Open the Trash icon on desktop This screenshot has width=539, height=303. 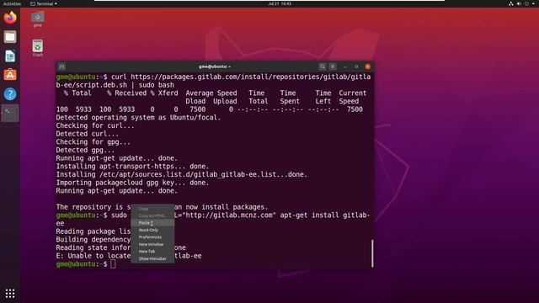click(37, 48)
